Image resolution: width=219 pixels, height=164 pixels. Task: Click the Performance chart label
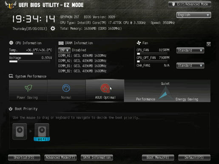coord(145,99)
